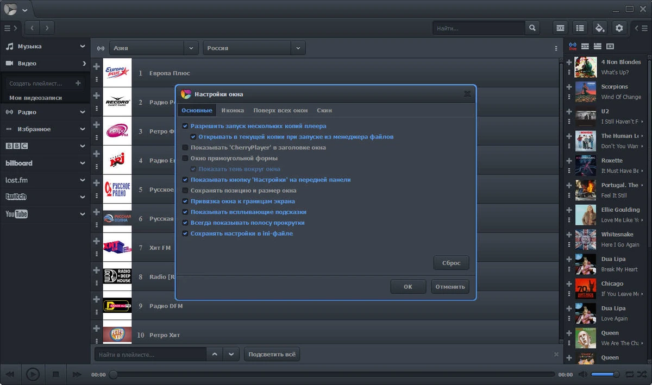Toggle 'Показывать кнопку Настройки' checkbox

(x=185, y=180)
